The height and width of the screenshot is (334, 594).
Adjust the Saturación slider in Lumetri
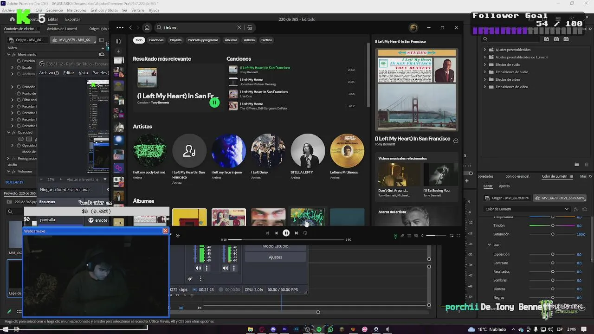coord(553,234)
